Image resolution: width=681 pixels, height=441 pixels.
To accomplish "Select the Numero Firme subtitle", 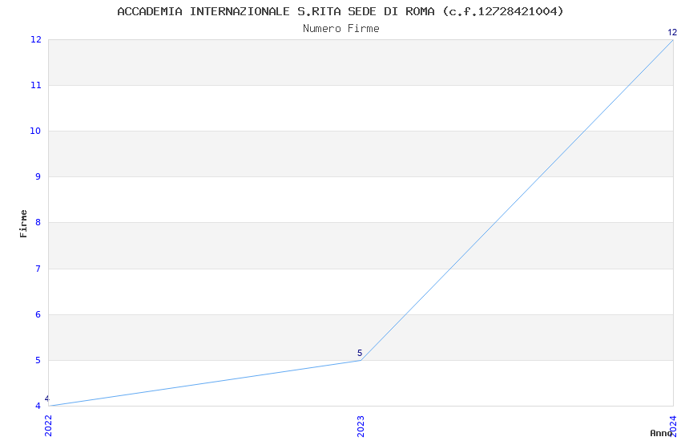I will point(341,28).
